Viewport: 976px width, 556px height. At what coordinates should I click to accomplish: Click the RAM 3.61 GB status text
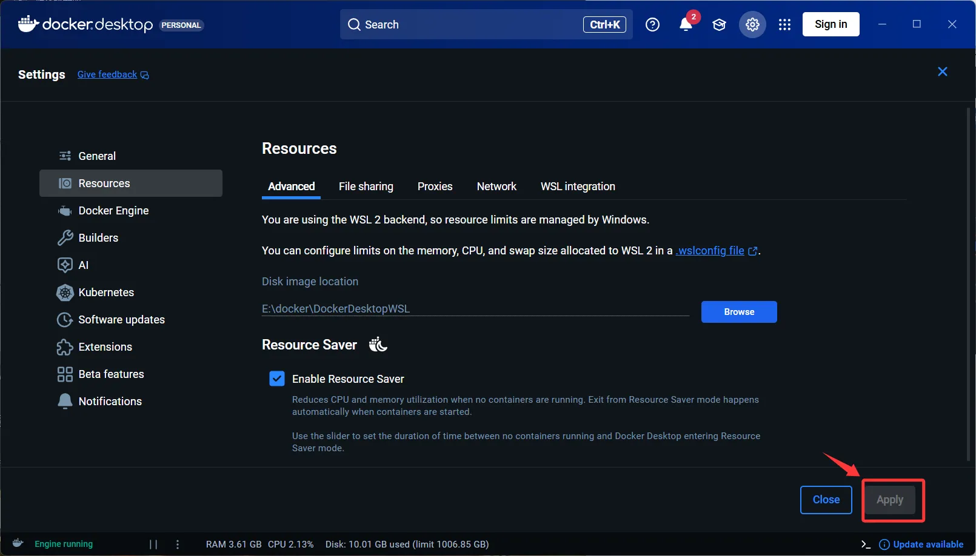click(x=234, y=544)
